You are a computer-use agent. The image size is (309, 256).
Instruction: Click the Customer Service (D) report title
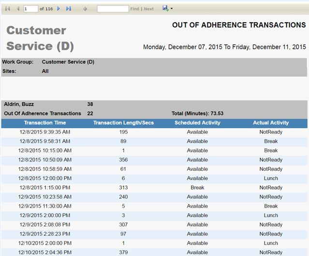coord(40,38)
